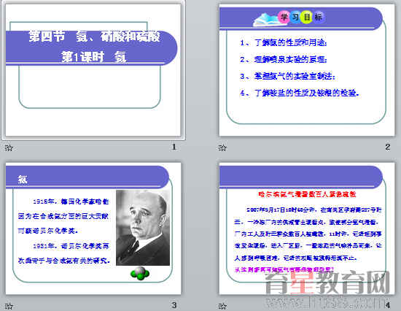
Task: Click the black-and-white portrait photo
Action: [143, 228]
